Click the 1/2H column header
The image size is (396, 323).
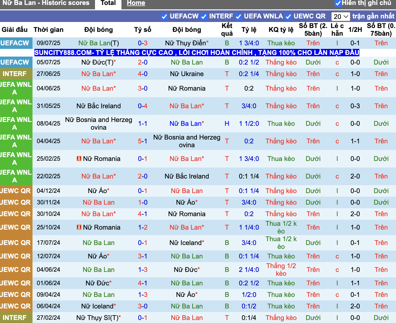[x=355, y=30]
